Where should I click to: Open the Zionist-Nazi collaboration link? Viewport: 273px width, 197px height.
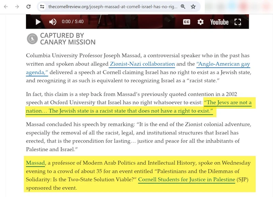(x=142, y=64)
